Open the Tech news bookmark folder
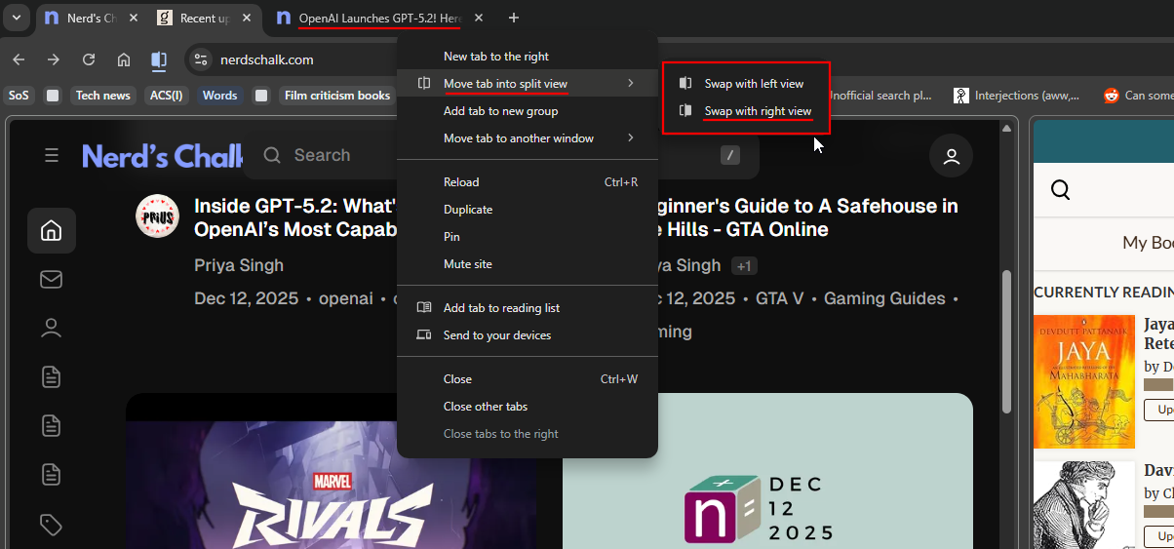This screenshot has width=1174, height=549. (102, 96)
